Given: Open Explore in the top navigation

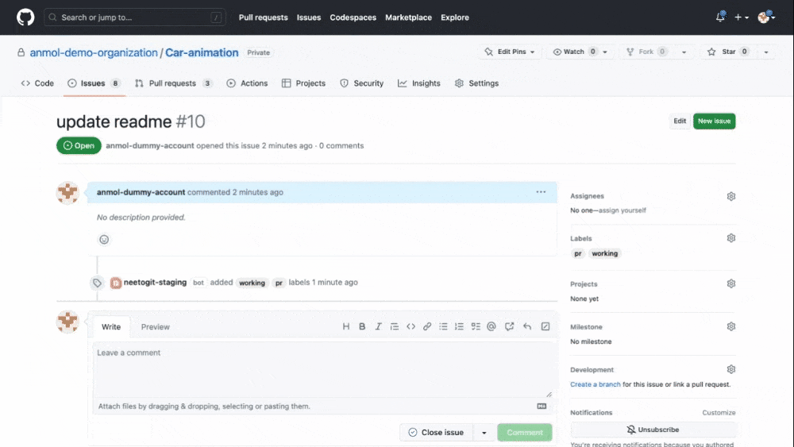Looking at the screenshot, I should 455,17.
